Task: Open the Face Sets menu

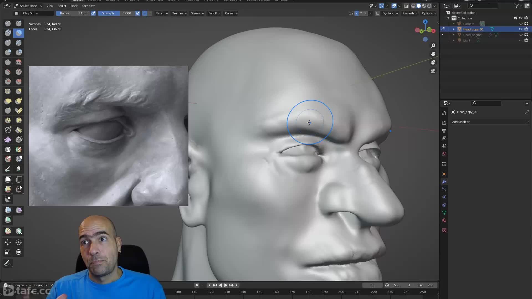Action: pyautogui.click(x=88, y=6)
